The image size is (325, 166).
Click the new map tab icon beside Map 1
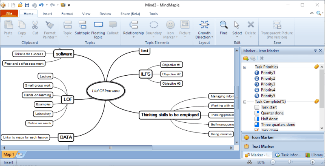pyautogui.click(x=20, y=154)
